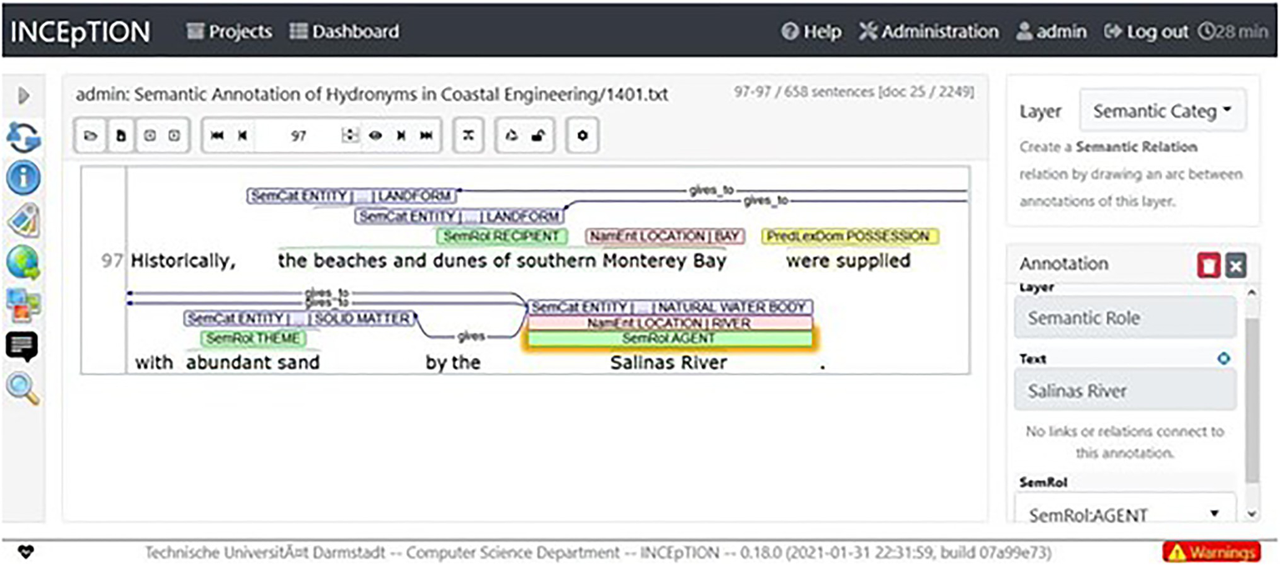Click the open document folder toolbar icon

point(91,136)
